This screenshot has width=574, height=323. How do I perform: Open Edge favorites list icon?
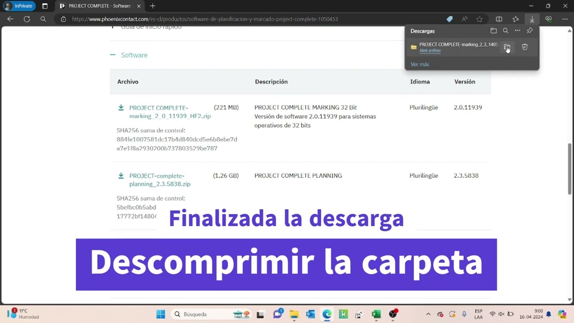[516, 19]
